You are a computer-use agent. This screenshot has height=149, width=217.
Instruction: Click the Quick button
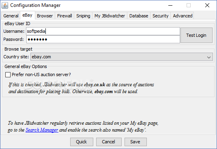pos(82,142)
